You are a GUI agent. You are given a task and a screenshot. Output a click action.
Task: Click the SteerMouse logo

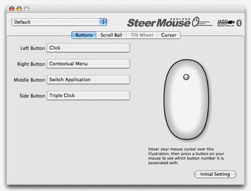coord(170,22)
